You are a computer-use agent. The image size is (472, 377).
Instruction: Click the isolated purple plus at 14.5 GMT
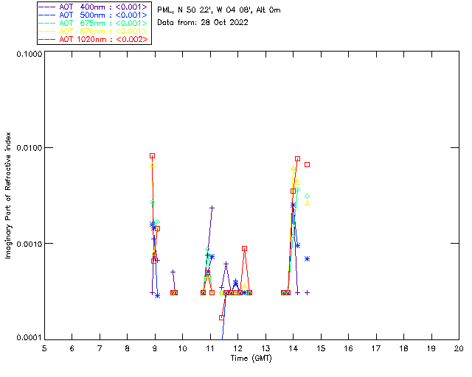point(307,292)
